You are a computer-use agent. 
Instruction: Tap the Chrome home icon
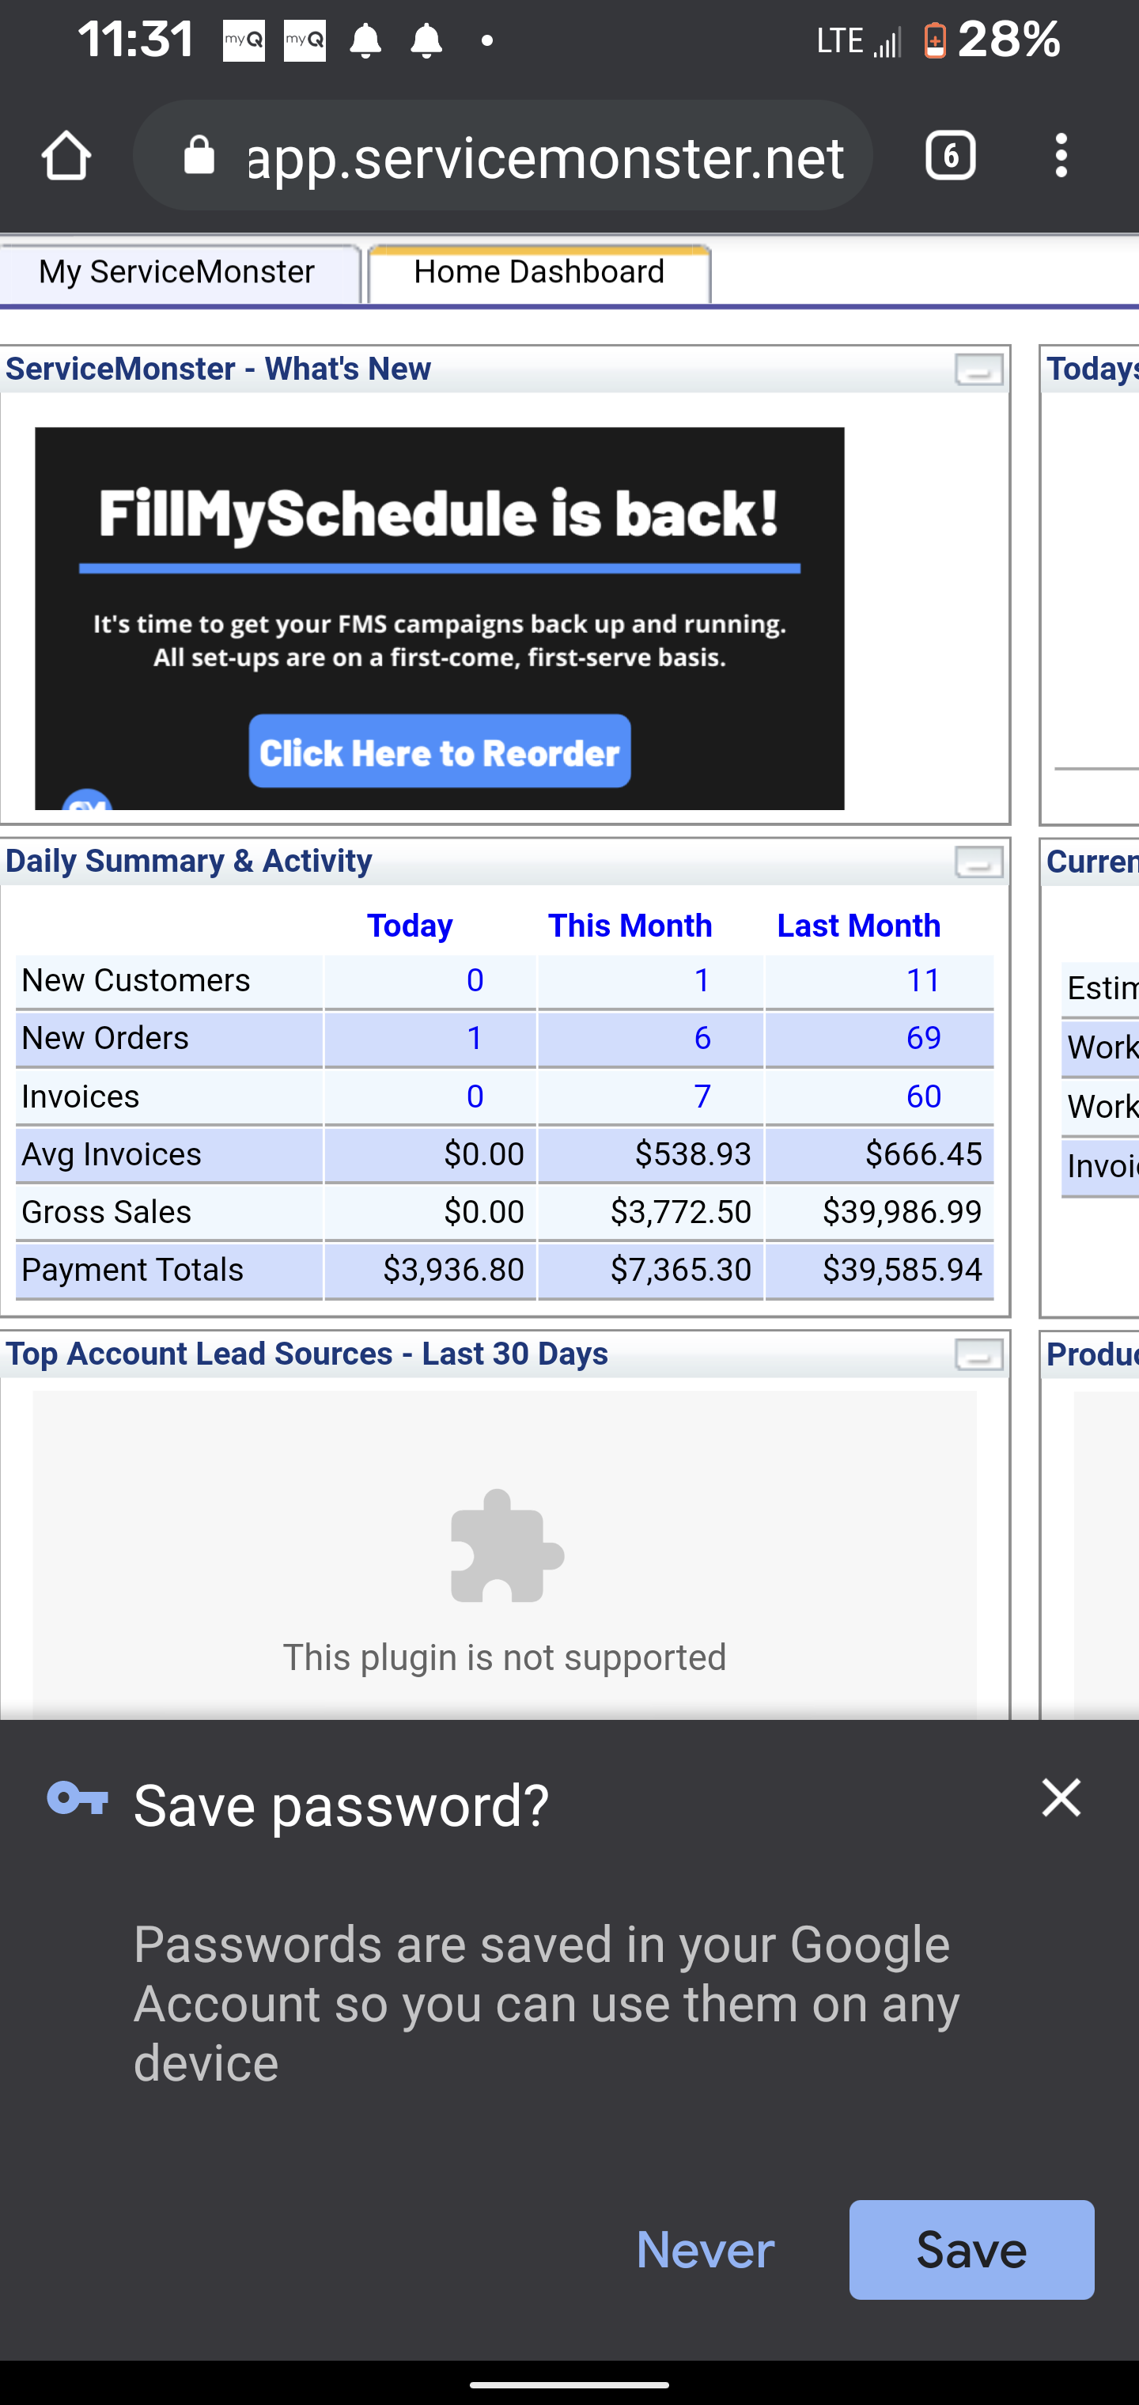click(x=66, y=155)
